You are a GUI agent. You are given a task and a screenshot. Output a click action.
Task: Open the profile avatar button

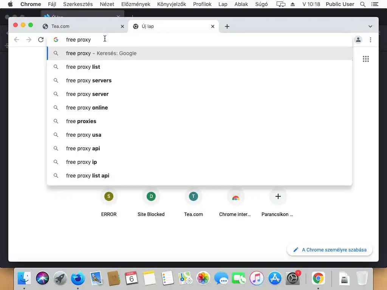(x=358, y=40)
